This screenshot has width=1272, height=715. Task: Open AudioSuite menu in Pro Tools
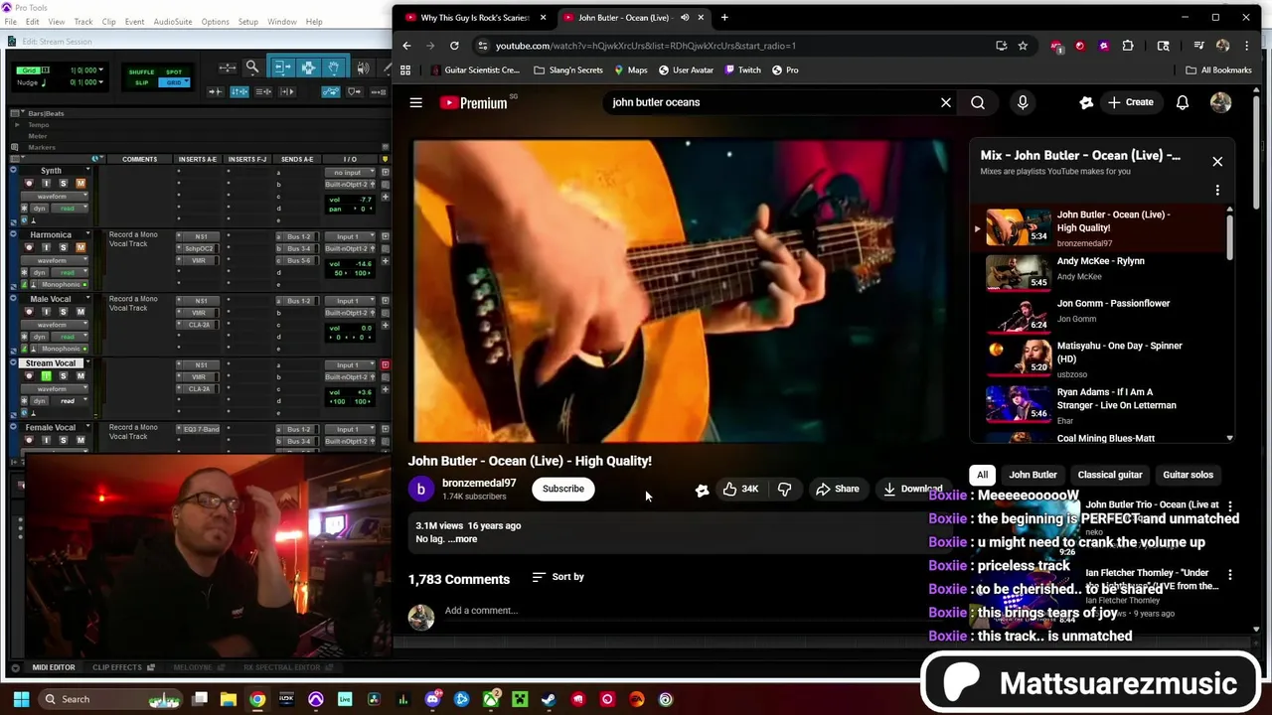click(x=173, y=22)
